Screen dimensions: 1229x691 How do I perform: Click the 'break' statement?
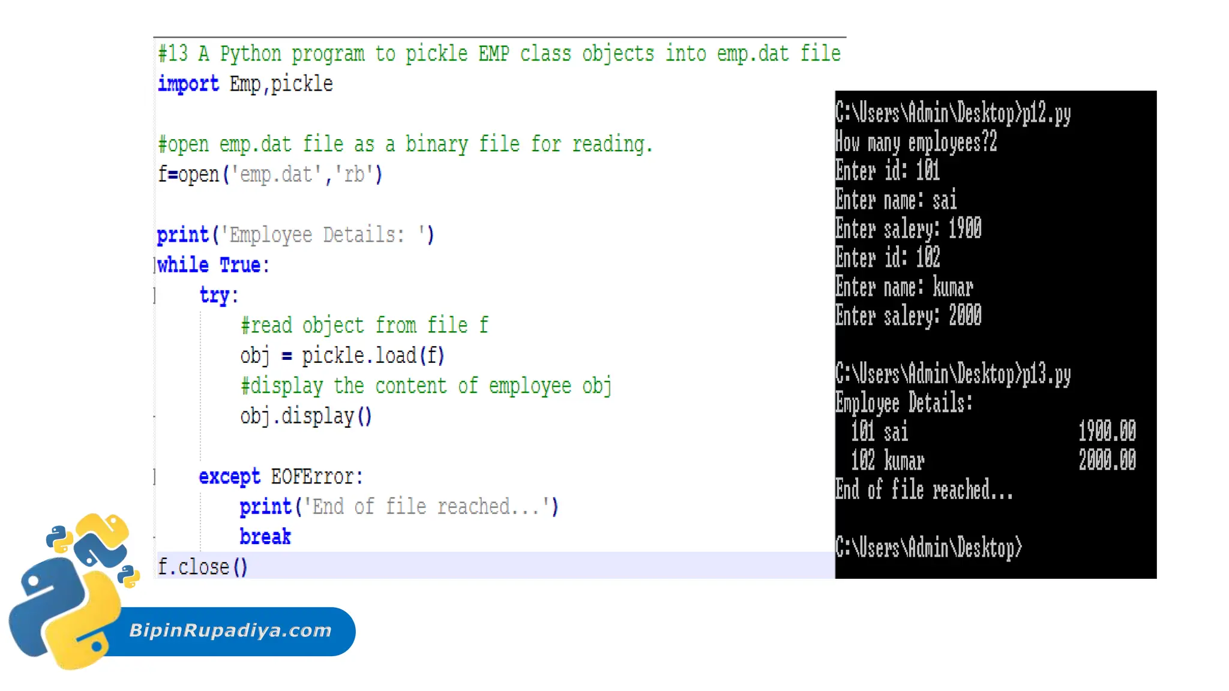(265, 537)
